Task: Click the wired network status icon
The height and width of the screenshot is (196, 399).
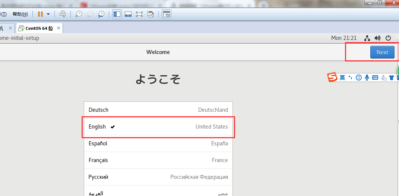Action: coord(367,38)
